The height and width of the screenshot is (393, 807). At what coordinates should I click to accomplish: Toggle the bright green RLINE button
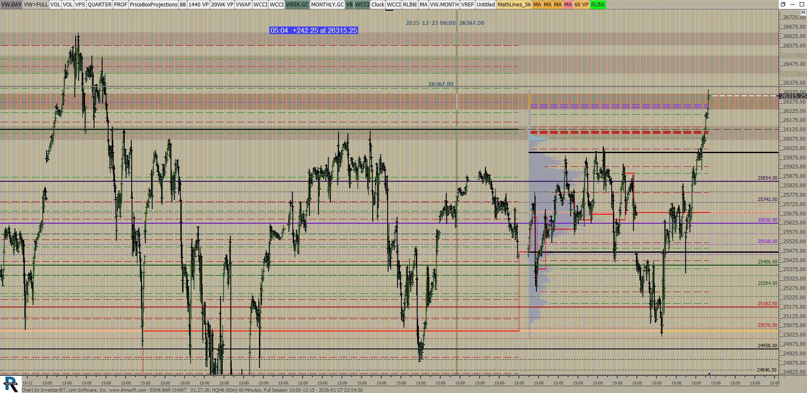(598, 5)
